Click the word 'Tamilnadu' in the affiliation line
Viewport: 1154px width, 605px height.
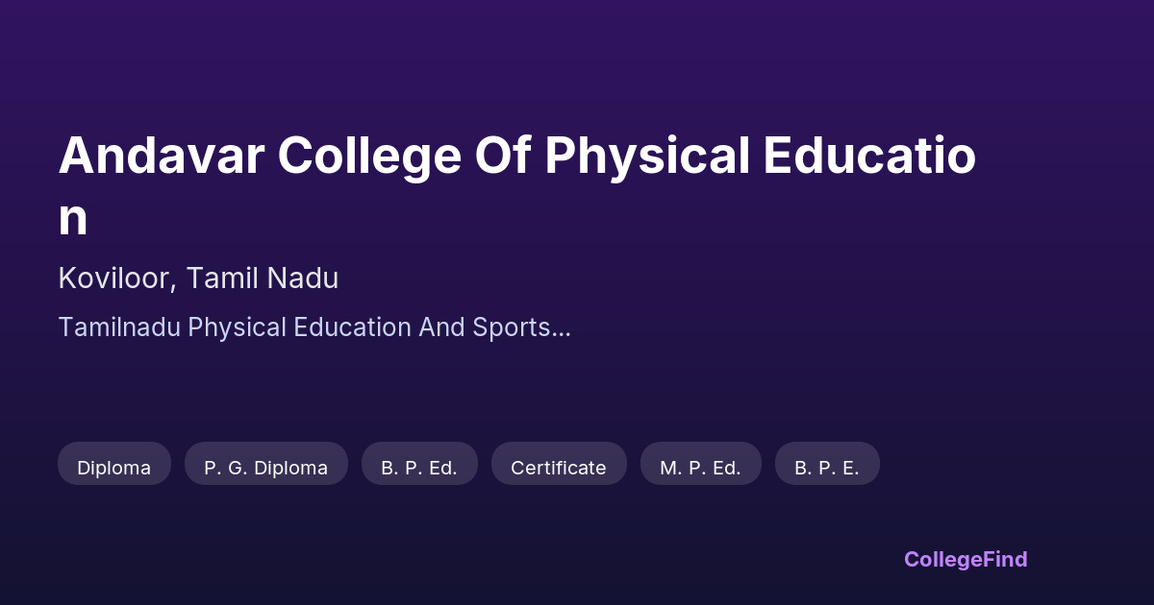(119, 327)
